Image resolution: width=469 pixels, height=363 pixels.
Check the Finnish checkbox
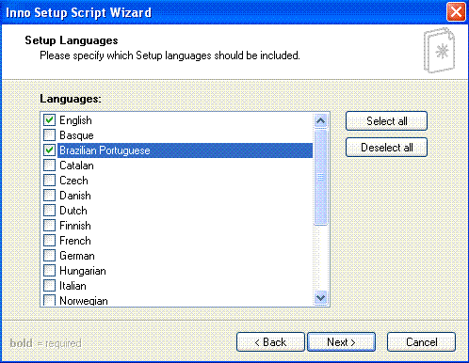click(49, 226)
